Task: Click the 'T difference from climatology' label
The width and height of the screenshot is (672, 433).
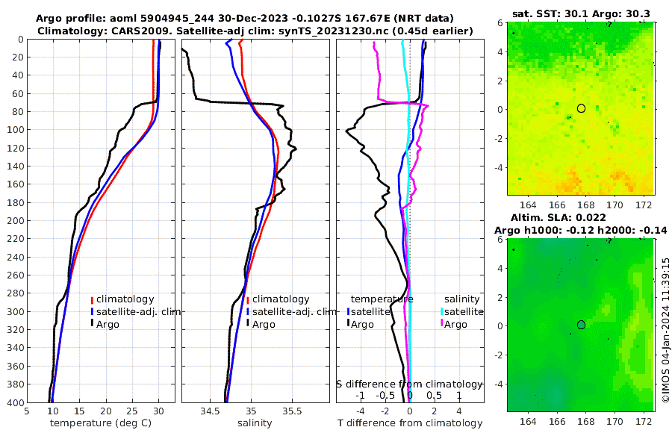Action: tap(410, 423)
